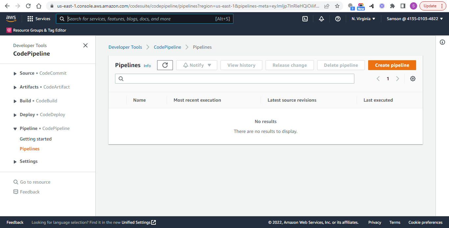The height and width of the screenshot is (228, 449).
Task: Open the Notify dropdown menu
Action: tap(196, 65)
